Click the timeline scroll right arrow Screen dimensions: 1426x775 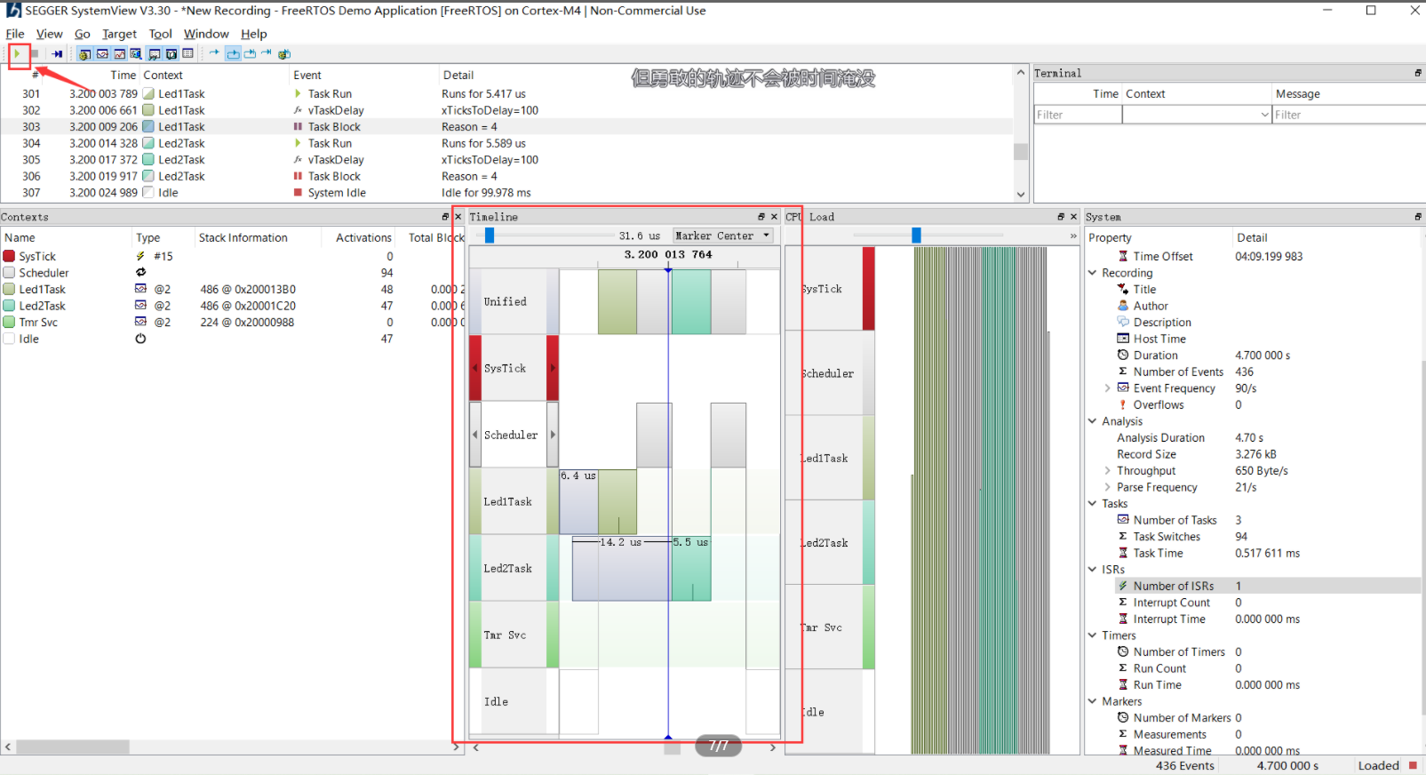pos(772,747)
